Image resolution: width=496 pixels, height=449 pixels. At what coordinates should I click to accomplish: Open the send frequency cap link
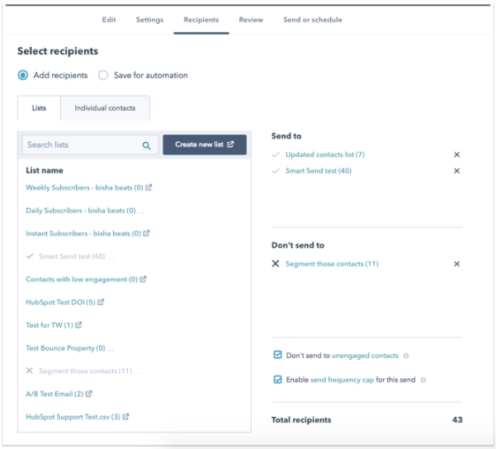tap(342, 380)
